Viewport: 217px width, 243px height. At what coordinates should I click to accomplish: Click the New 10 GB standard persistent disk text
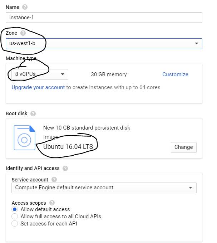coord(87,128)
